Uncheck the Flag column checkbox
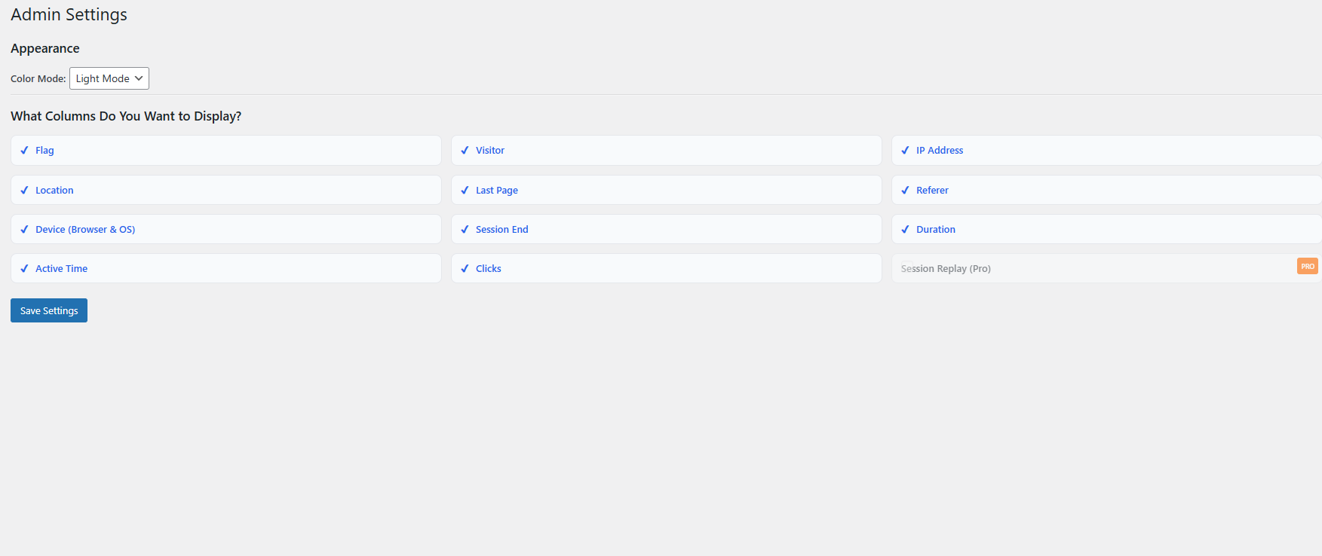The width and height of the screenshot is (1322, 556). click(x=24, y=151)
